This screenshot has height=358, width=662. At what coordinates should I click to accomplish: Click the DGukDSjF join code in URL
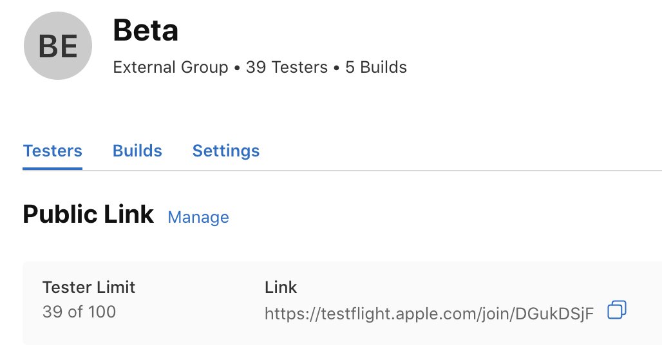554,313
